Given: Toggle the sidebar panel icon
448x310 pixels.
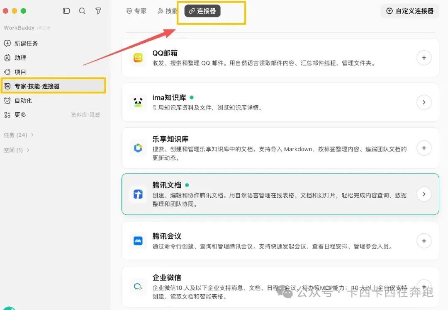Looking at the screenshot, I should (x=66, y=11).
